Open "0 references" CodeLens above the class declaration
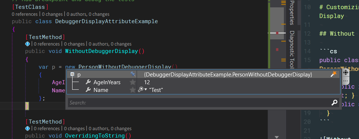359x139 pixels. [x=25, y=14]
